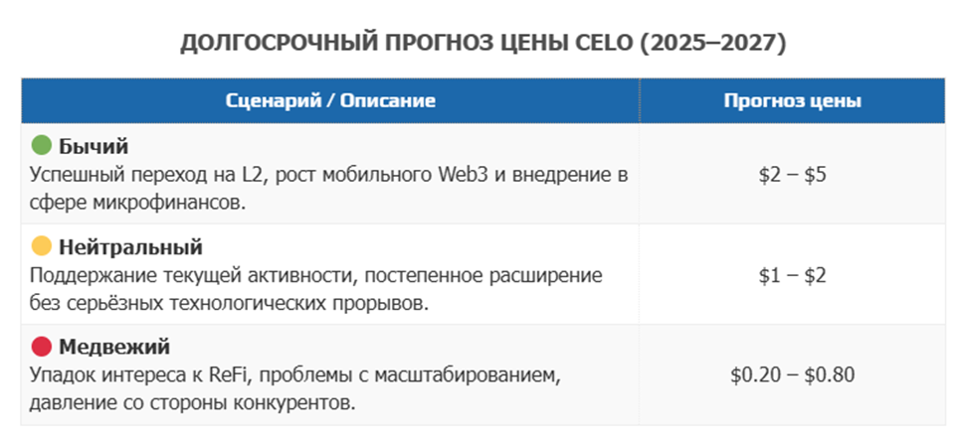Click the red circle beside Медвежий
The image size is (969, 446).
click(x=41, y=347)
